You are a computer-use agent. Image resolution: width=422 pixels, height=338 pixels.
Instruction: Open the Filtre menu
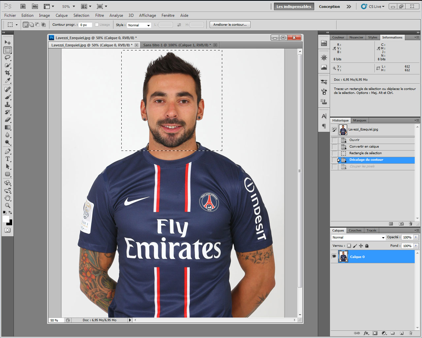click(x=100, y=15)
